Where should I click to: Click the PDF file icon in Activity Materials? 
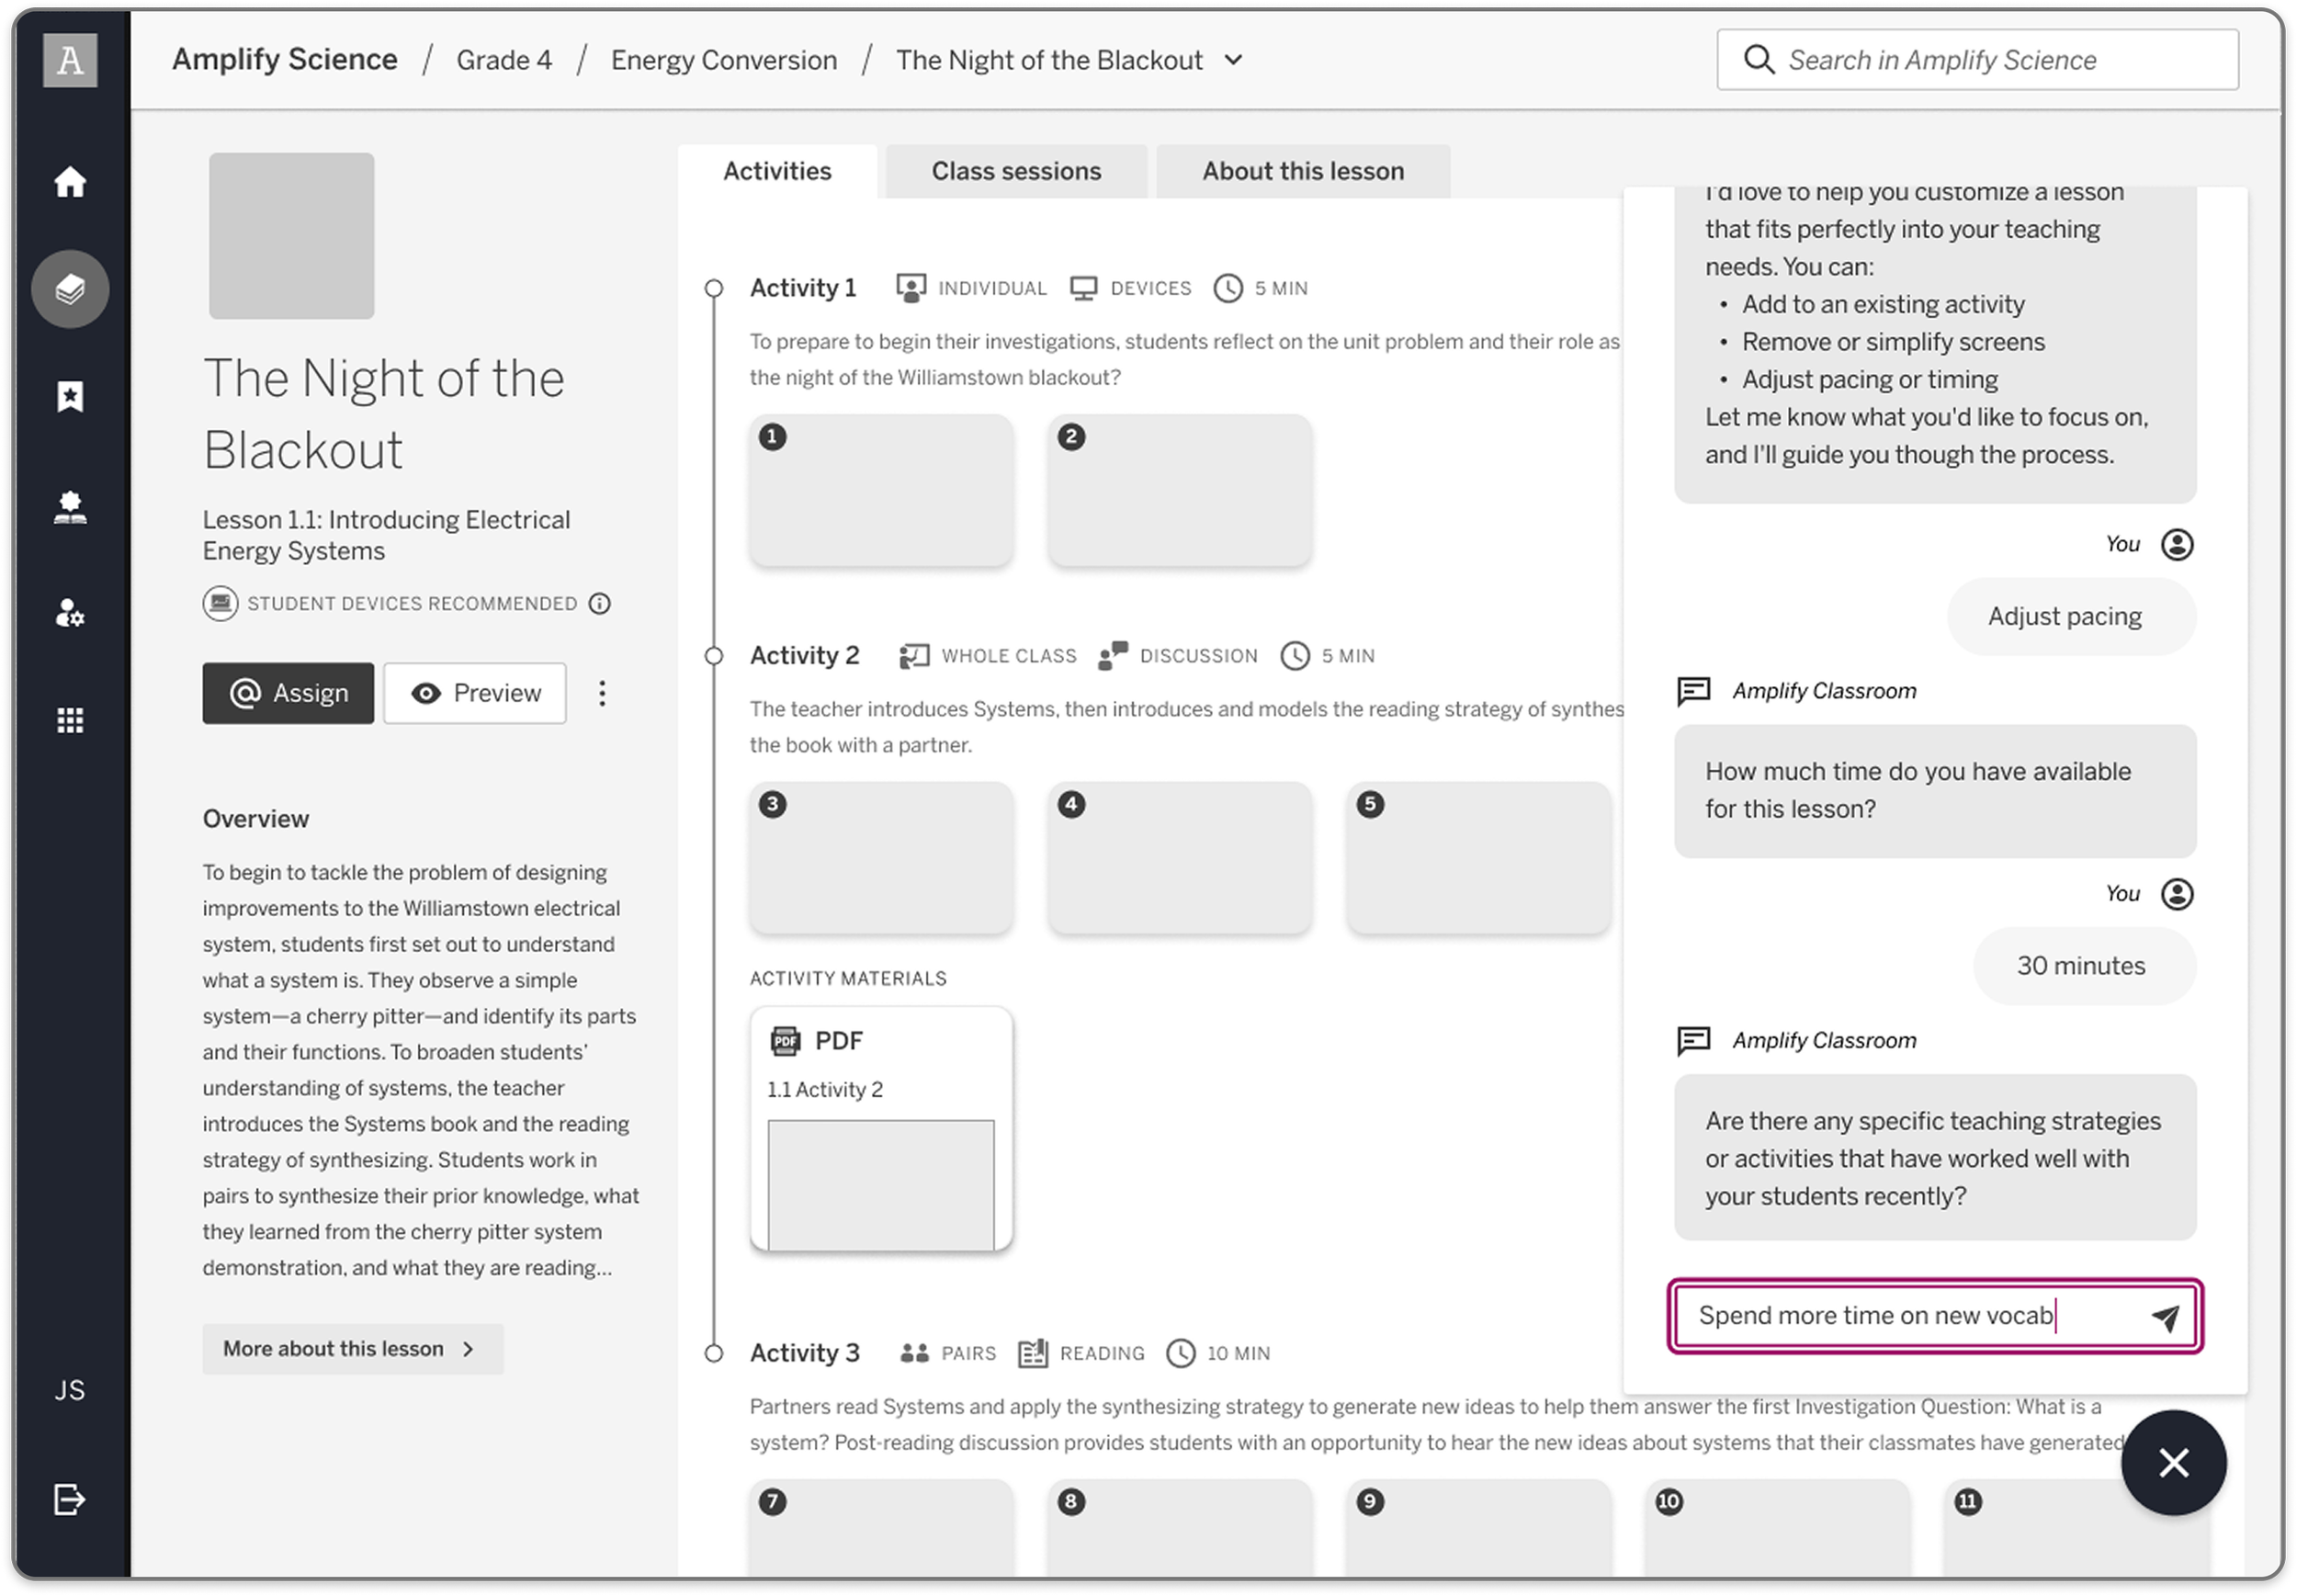point(786,1041)
